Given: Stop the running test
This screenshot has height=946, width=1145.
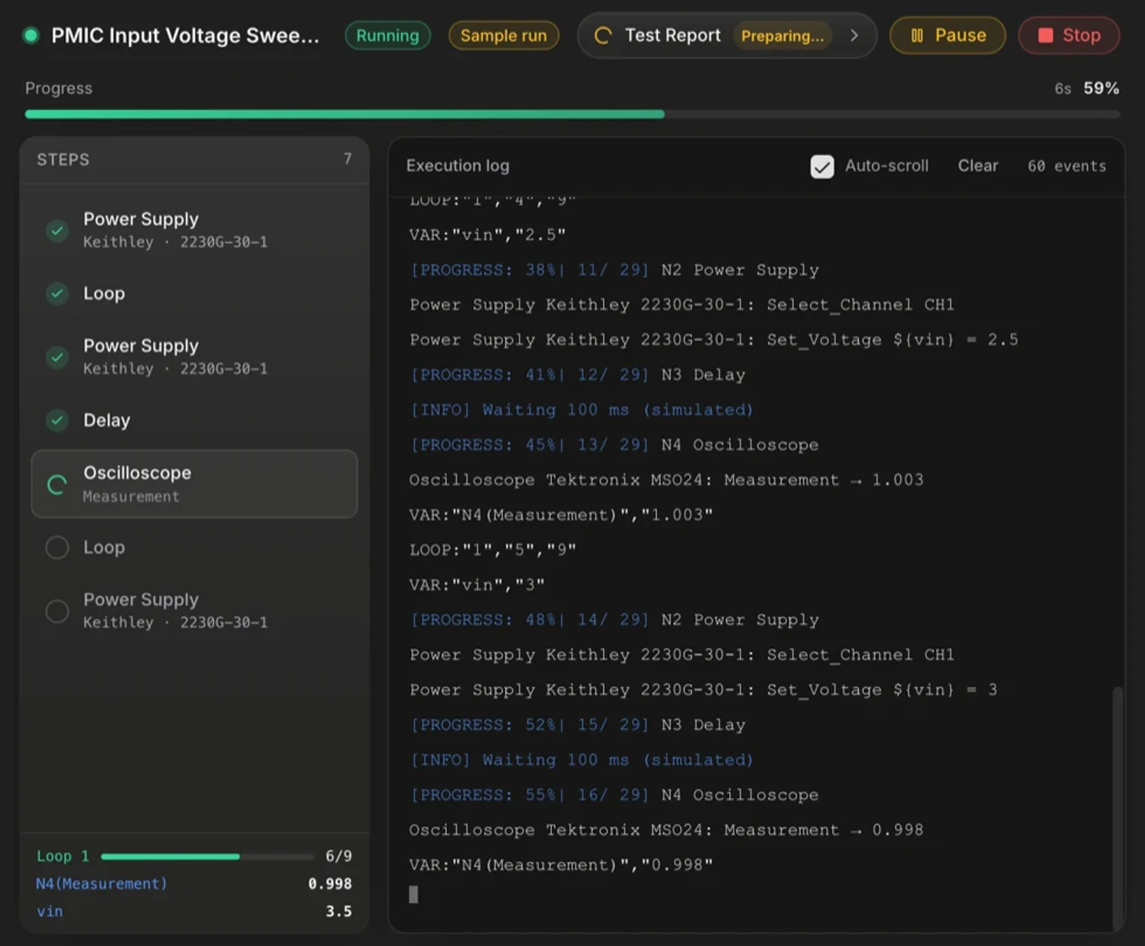Looking at the screenshot, I should 1068,36.
